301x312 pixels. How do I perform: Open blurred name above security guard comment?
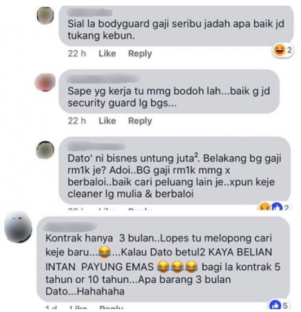(x=103, y=78)
